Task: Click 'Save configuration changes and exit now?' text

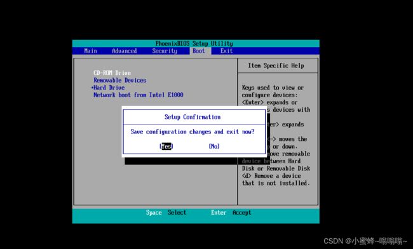Action: (x=193, y=131)
